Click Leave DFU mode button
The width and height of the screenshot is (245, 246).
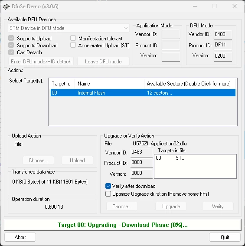[x=103, y=62]
